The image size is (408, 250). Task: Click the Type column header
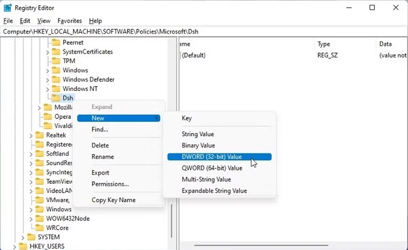pyautogui.click(x=324, y=44)
